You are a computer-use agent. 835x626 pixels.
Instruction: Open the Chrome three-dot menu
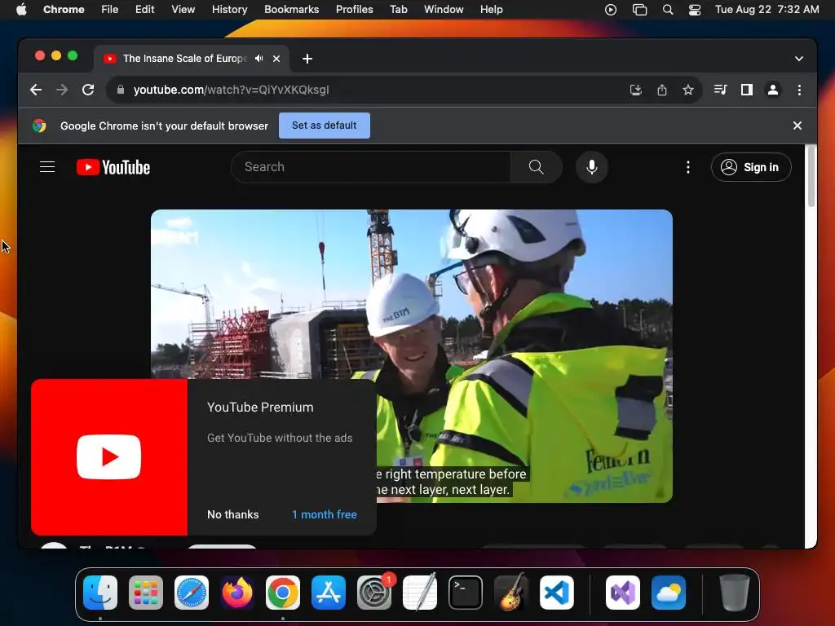coord(799,90)
